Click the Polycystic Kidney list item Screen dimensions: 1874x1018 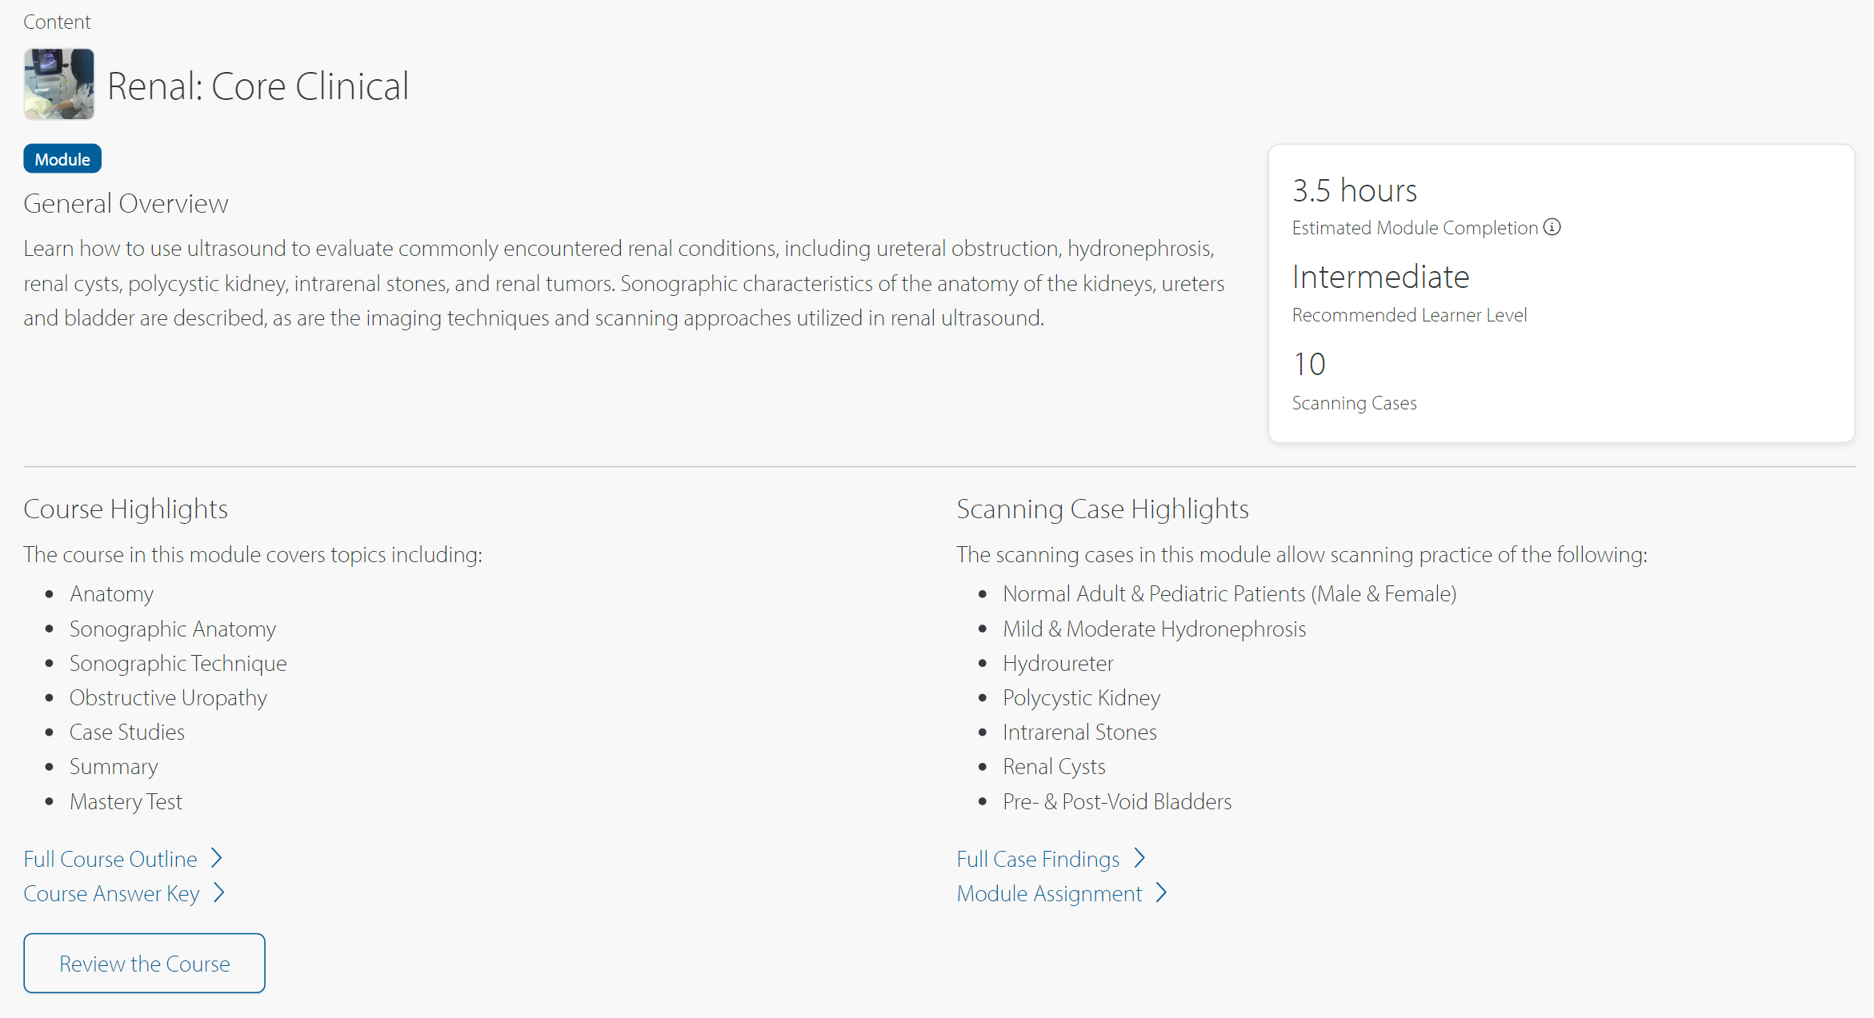1081,697
